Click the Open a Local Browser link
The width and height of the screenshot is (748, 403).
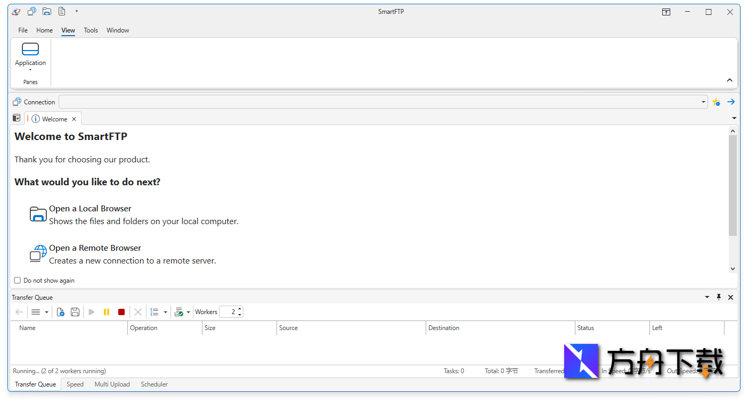pos(90,209)
